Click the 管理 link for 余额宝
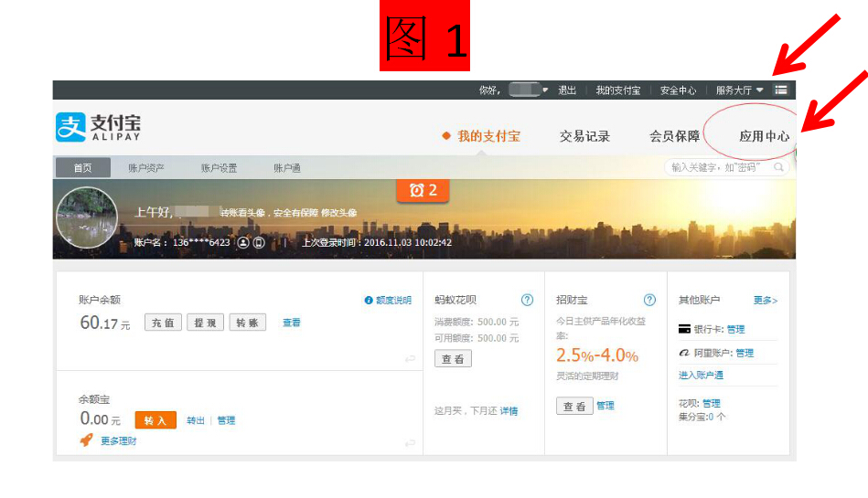Screen dimensions: 868x498 [227, 420]
